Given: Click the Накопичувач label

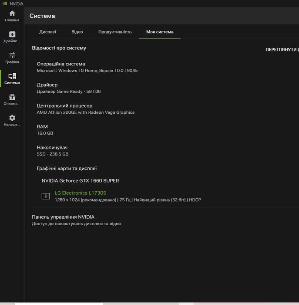Looking at the screenshot, I should tap(52, 147).
